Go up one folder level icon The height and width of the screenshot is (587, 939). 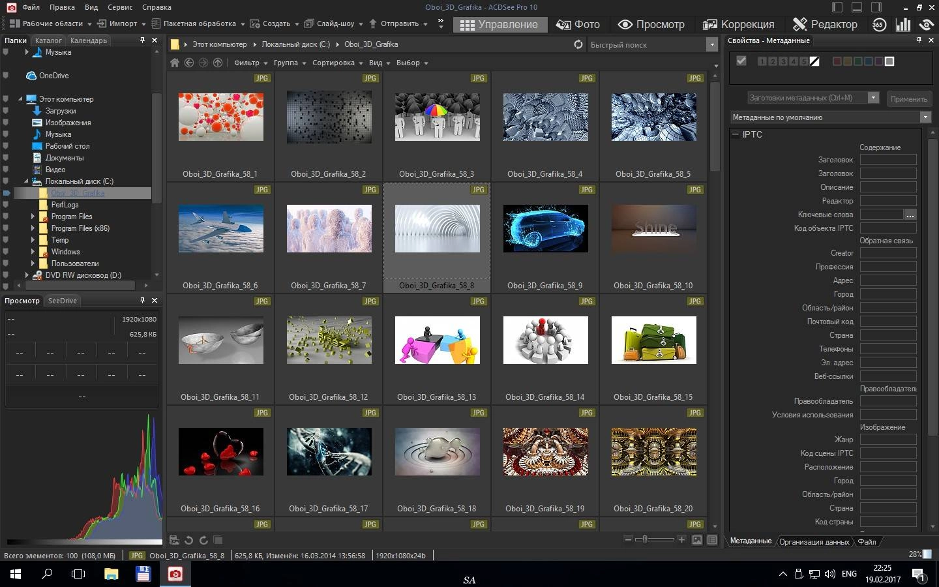pos(218,63)
